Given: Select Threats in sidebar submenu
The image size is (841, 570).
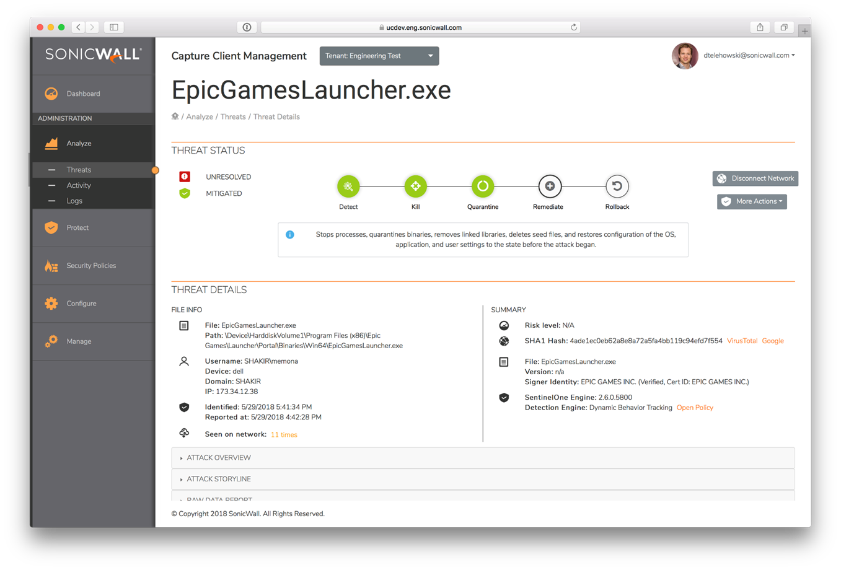Looking at the screenshot, I should tap(79, 170).
